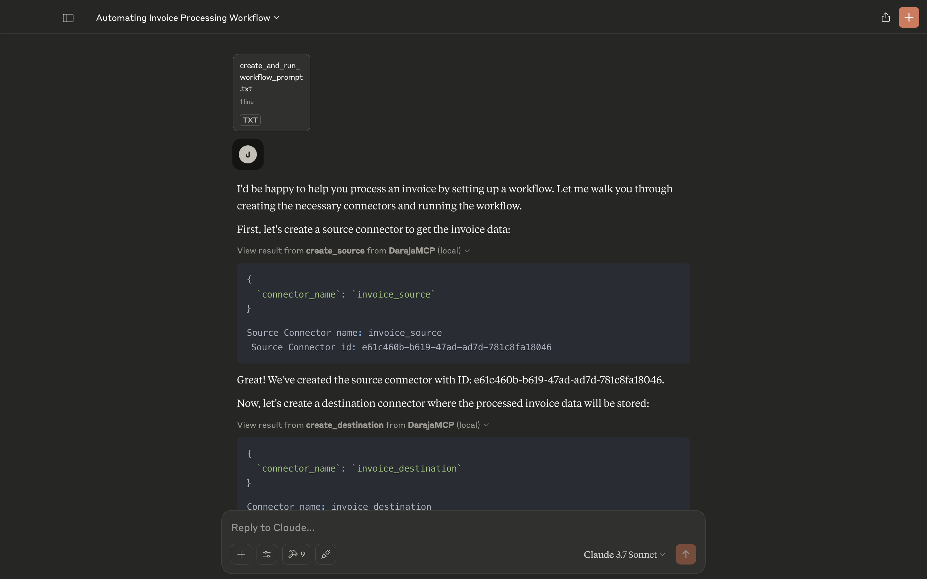Image resolution: width=927 pixels, height=579 pixels.
Task: Start a new chat with plus button
Action: tap(908, 17)
